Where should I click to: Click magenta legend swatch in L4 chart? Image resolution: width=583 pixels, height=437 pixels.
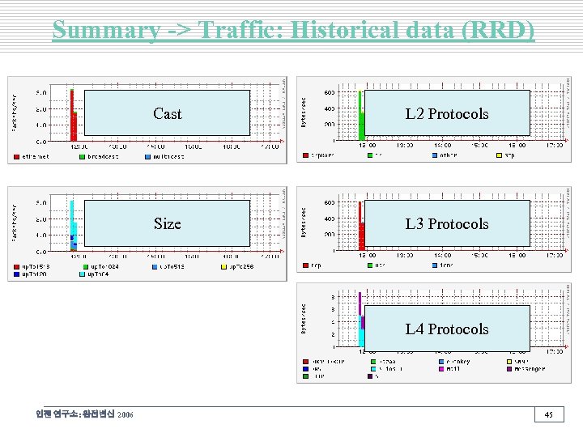coord(441,369)
